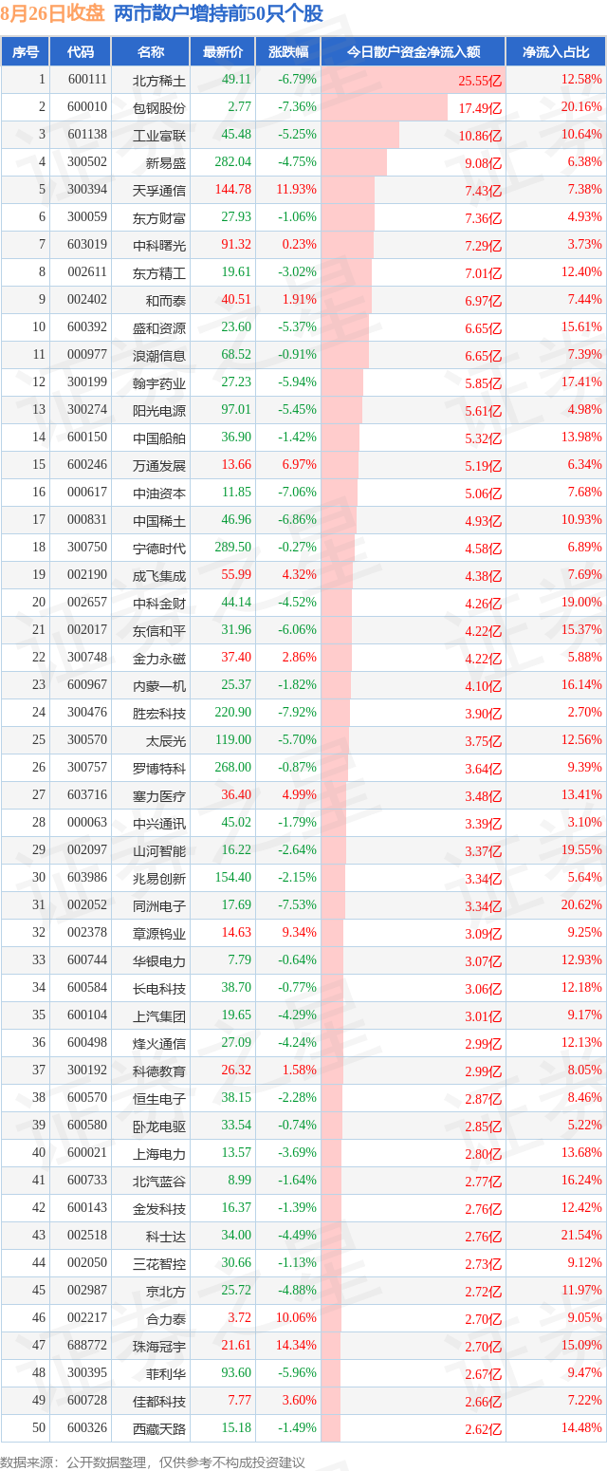This screenshot has height=1471, width=607.
Task: Click 科德教育 change value 1.58%
Action: pos(299,1071)
